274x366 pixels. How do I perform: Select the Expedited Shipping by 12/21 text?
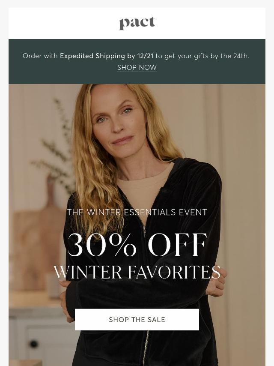(x=107, y=56)
